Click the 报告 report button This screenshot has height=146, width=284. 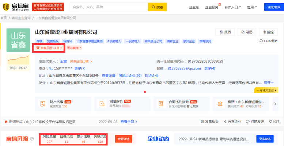[x=225, y=32]
